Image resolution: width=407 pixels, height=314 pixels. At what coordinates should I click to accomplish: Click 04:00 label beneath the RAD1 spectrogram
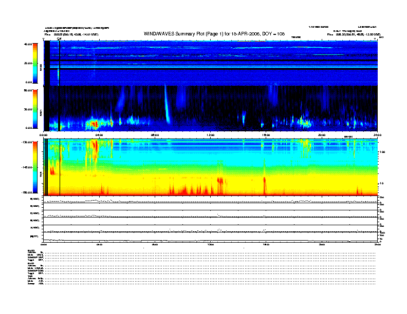point(99,135)
